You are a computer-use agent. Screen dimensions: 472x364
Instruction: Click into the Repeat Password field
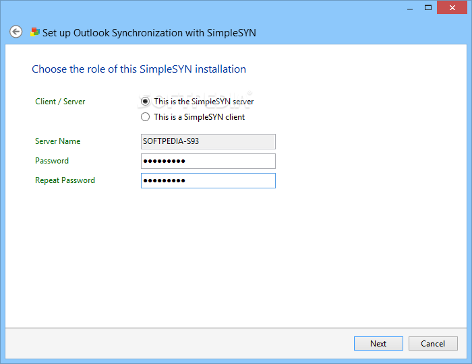tap(208, 180)
